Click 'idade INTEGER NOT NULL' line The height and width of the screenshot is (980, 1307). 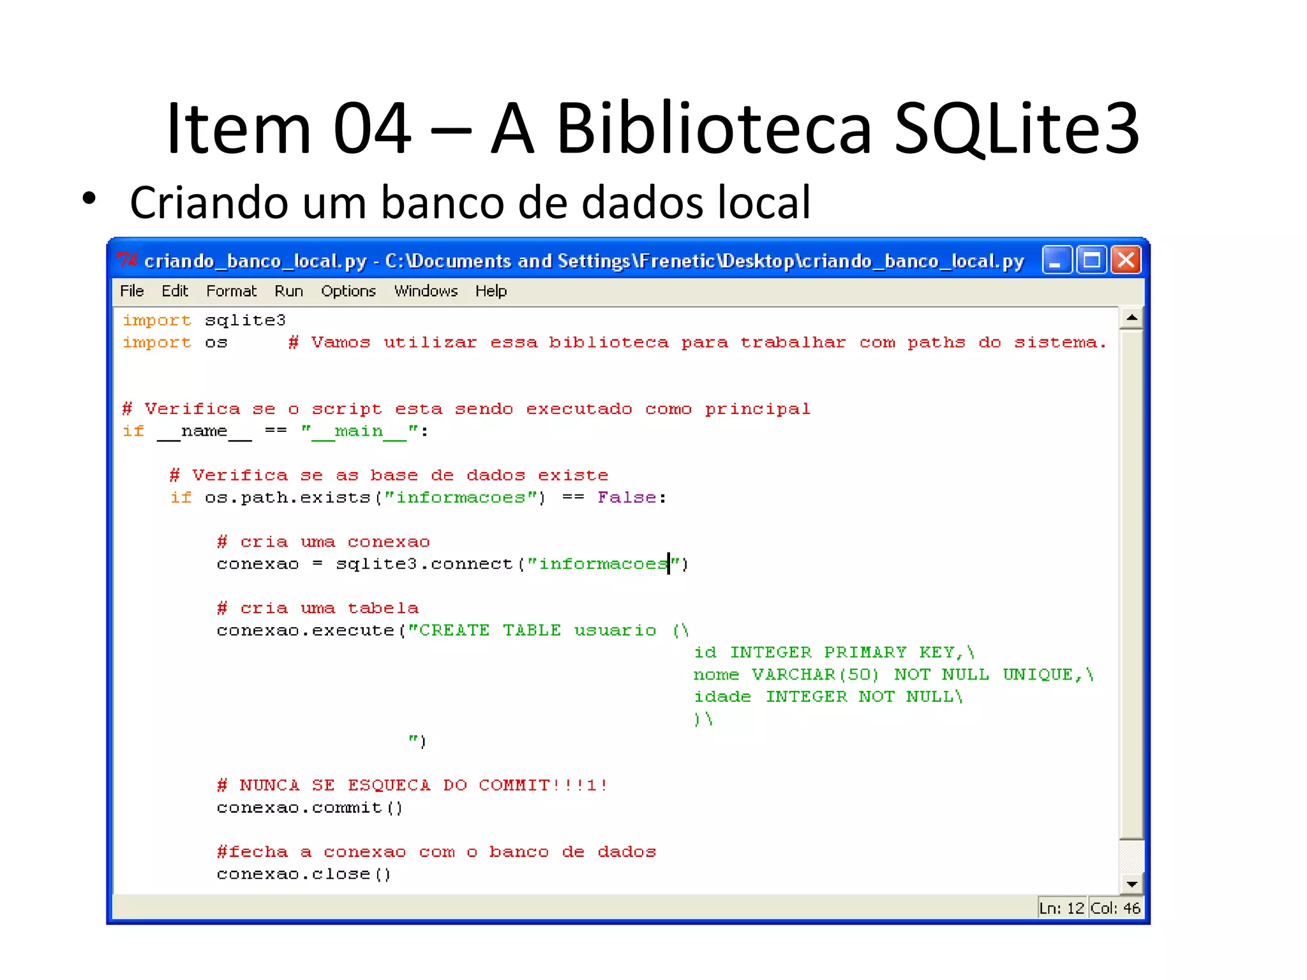point(828,697)
